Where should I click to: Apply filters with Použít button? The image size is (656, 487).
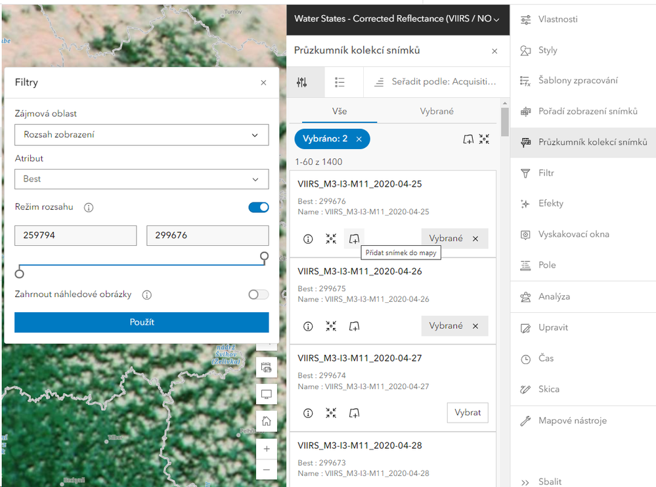[x=141, y=322]
